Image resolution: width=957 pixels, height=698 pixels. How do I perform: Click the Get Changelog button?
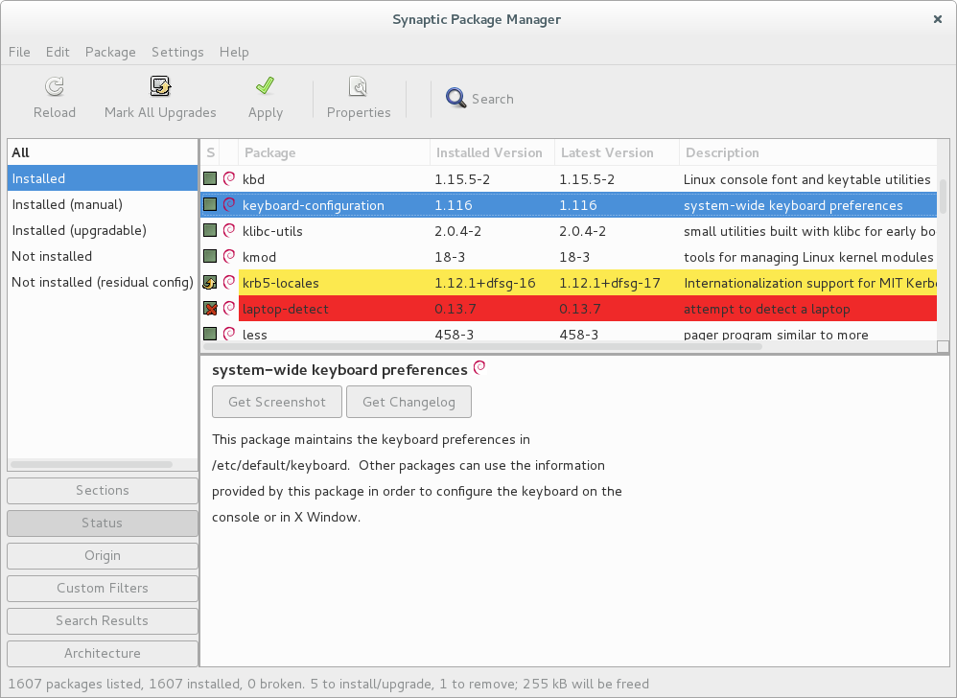[408, 402]
